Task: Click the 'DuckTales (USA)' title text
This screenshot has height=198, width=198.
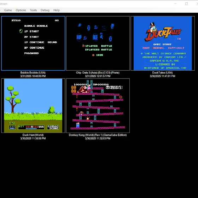Action: click(x=162, y=72)
